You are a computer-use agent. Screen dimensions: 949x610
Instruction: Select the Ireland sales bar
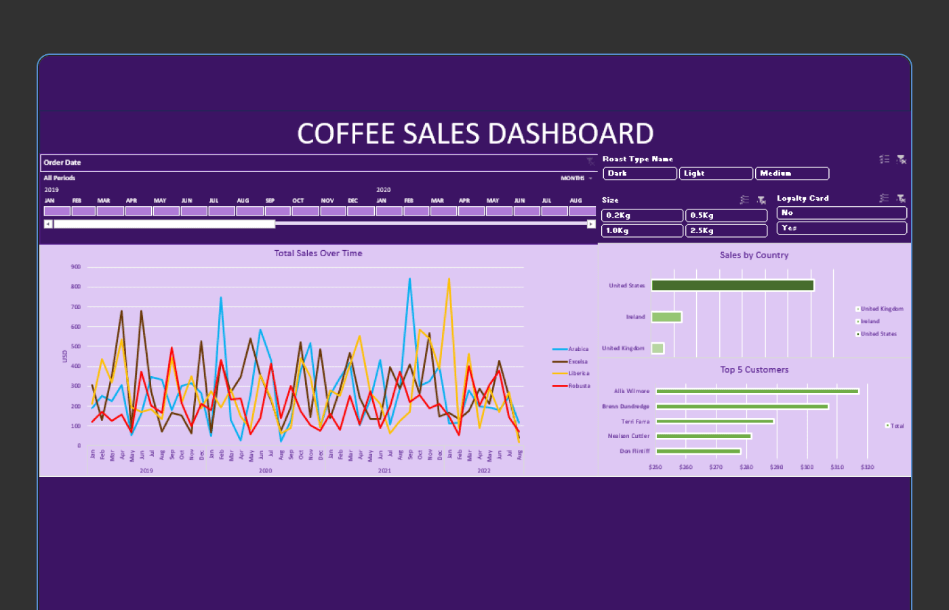click(x=666, y=317)
